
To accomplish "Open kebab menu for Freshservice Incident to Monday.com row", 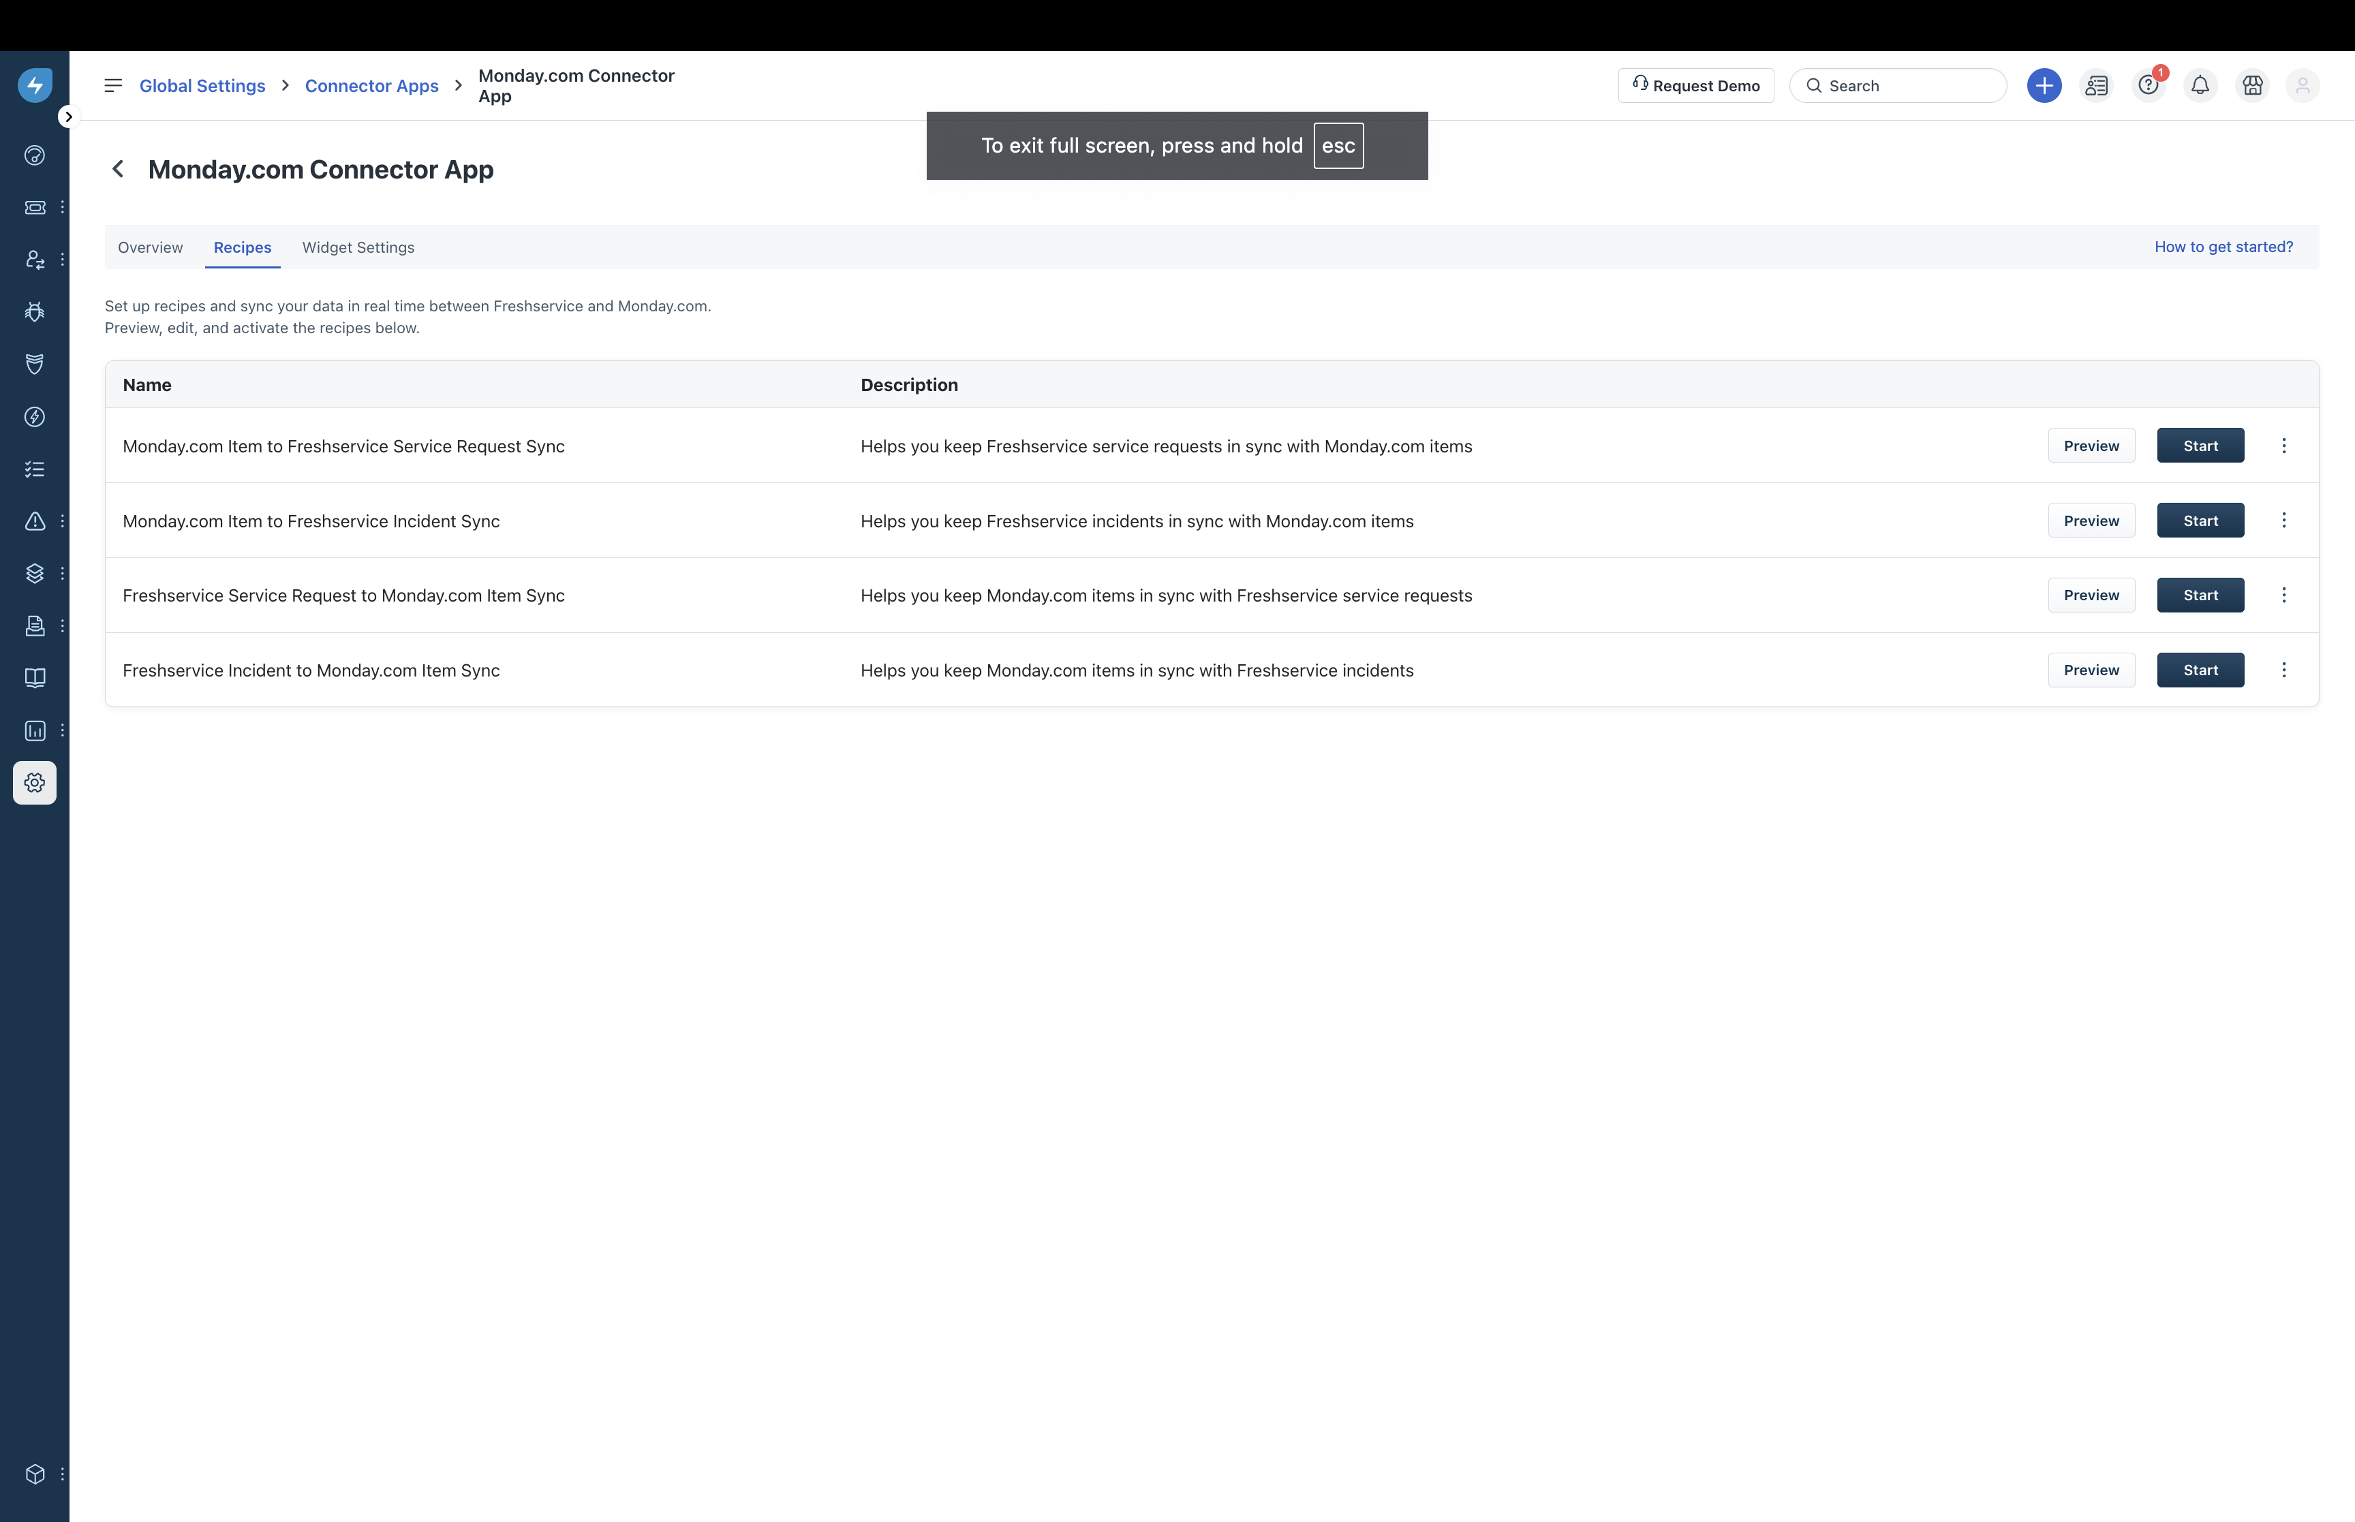I will tap(2284, 670).
